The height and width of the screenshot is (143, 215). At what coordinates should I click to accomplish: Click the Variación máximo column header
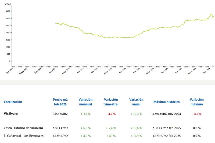(197, 102)
